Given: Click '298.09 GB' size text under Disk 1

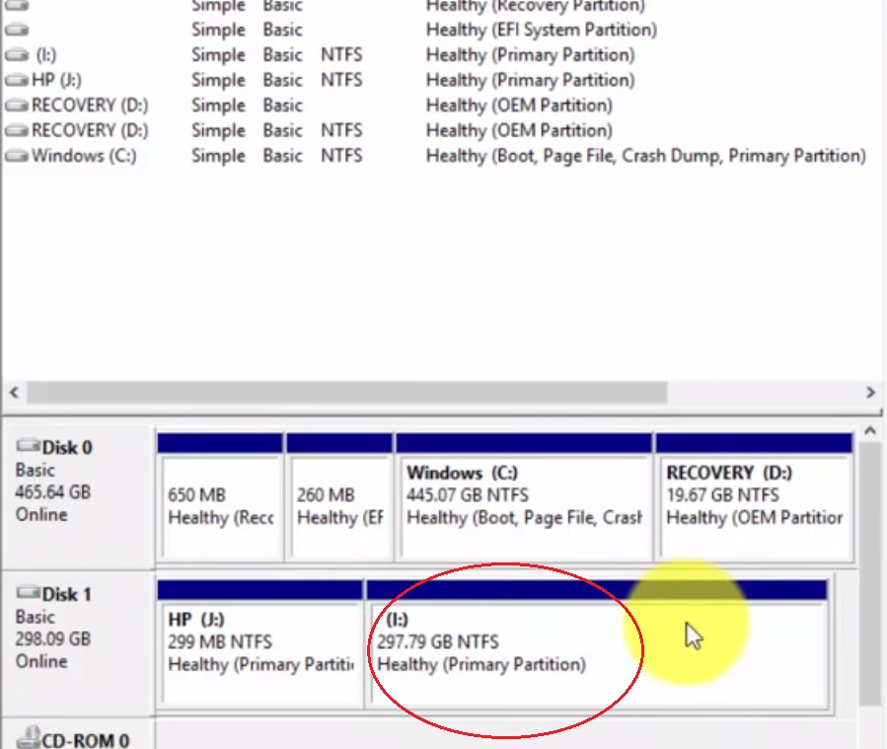Looking at the screenshot, I should coord(52,638).
